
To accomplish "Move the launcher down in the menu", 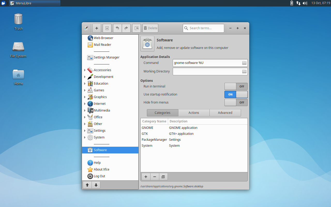I will [96, 185].
